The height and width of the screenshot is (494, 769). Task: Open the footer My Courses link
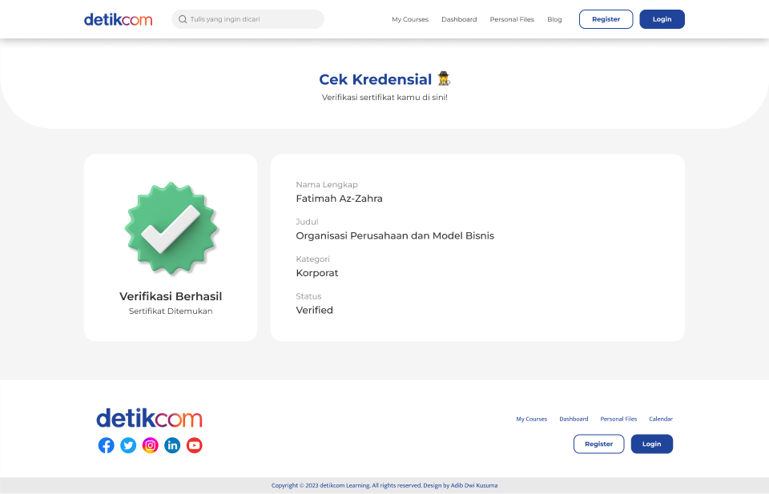pos(531,419)
